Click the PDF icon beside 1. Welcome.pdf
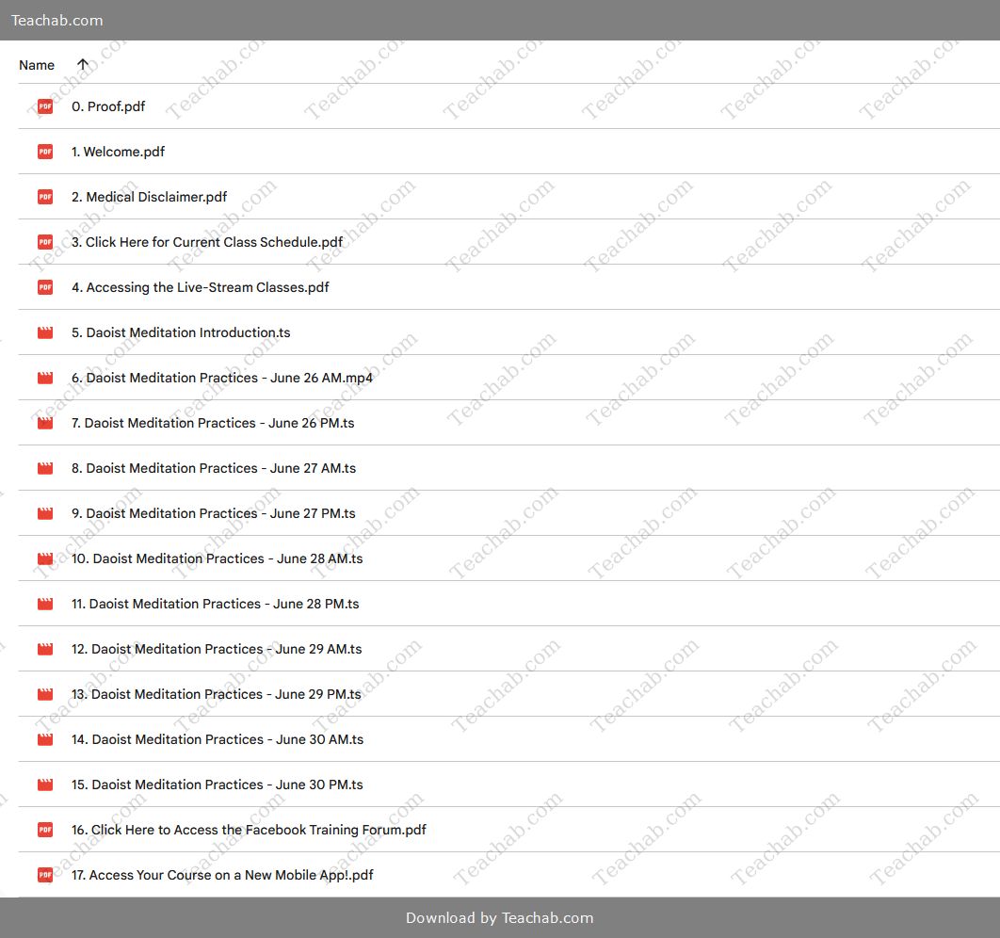1000x938 pixels. 45,152
